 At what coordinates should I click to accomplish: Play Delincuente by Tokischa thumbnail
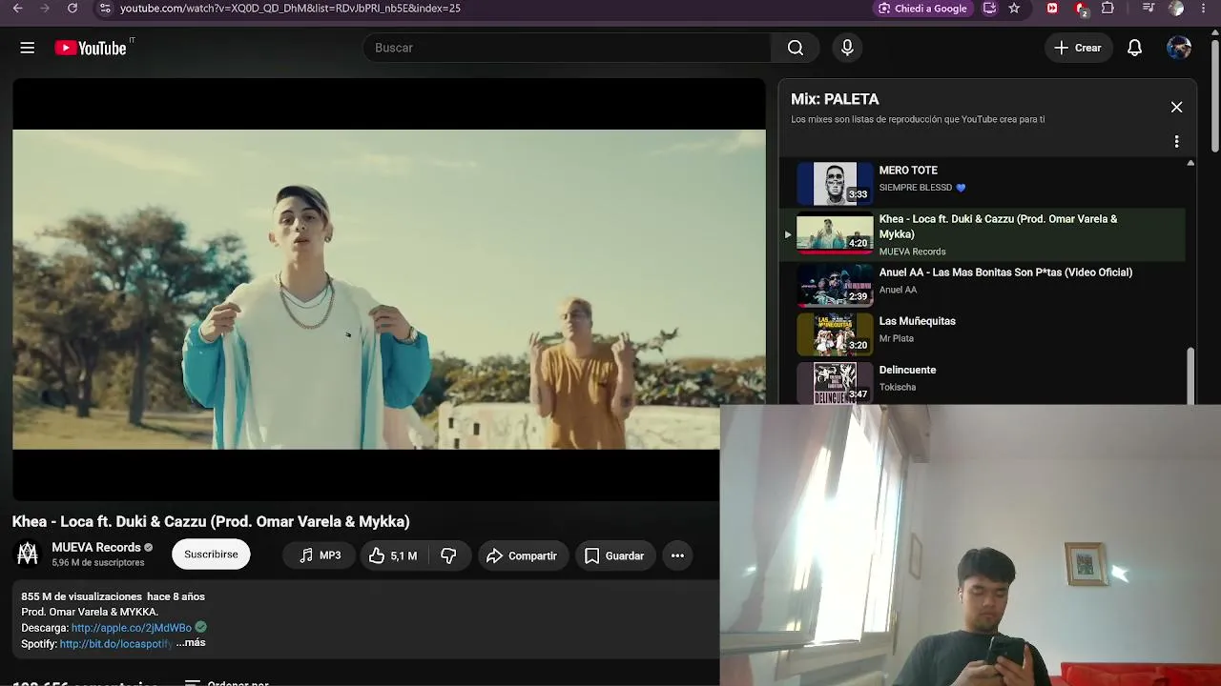tap(835, 382)
